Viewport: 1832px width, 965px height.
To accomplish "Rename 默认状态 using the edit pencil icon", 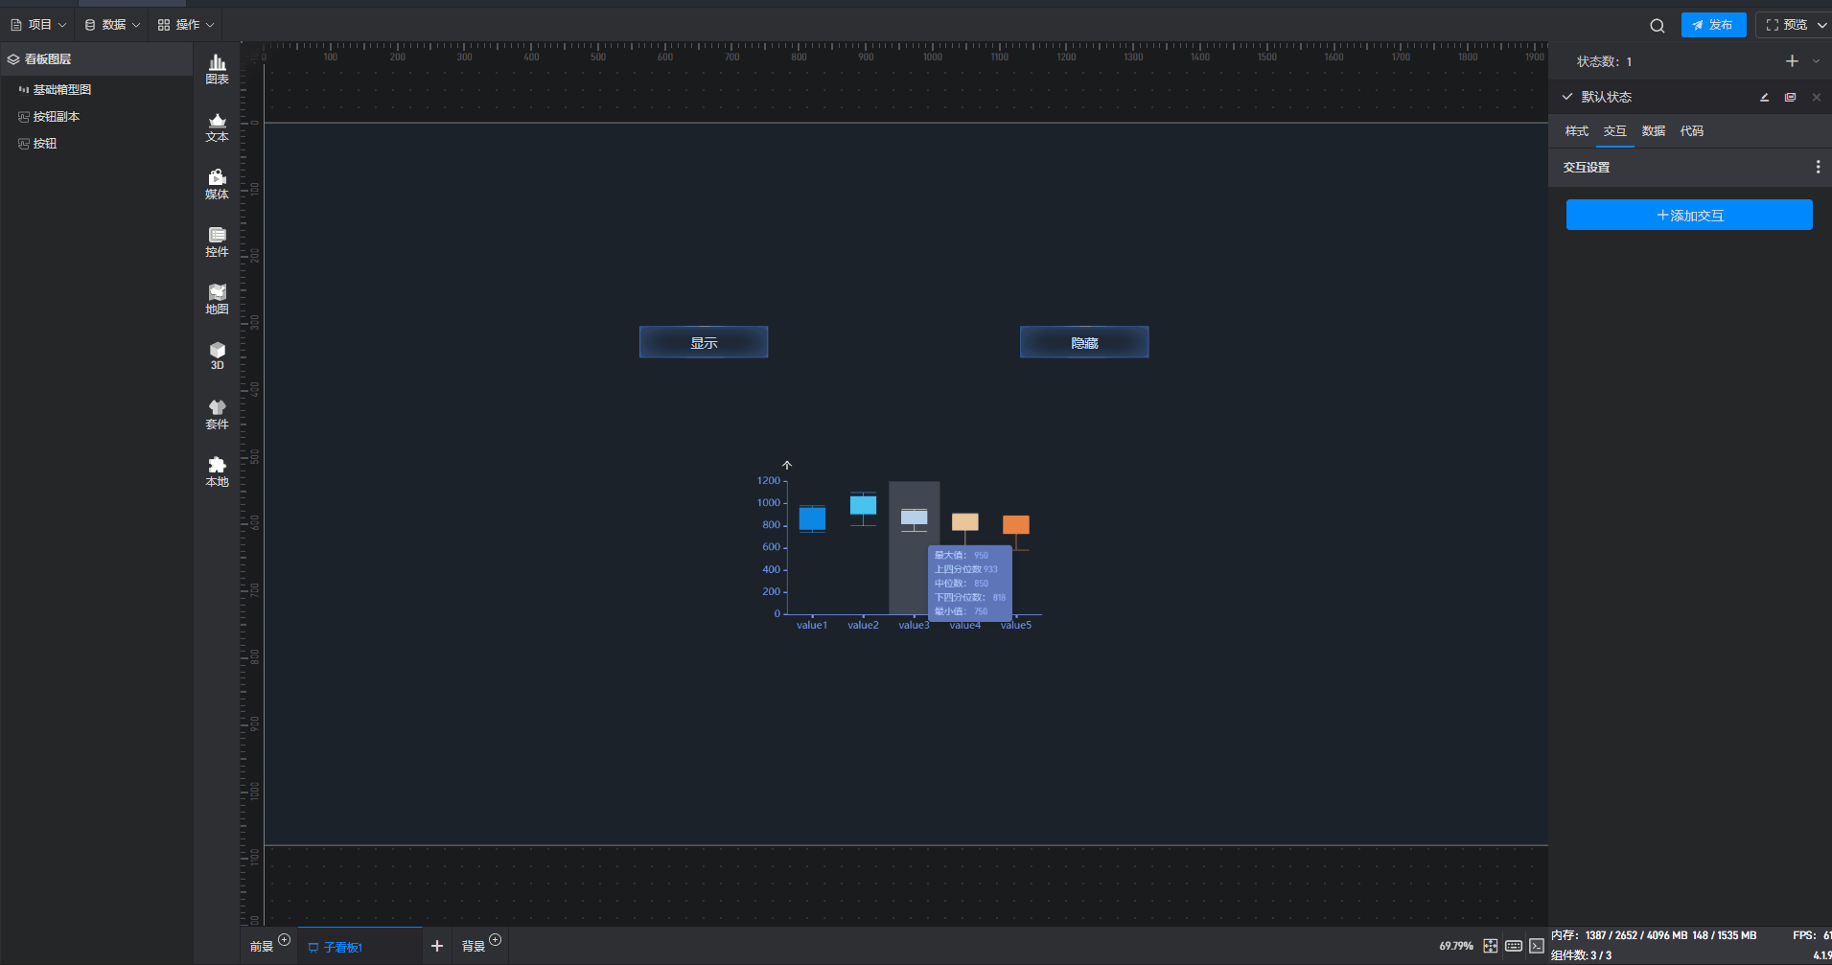I will 1764,98.
